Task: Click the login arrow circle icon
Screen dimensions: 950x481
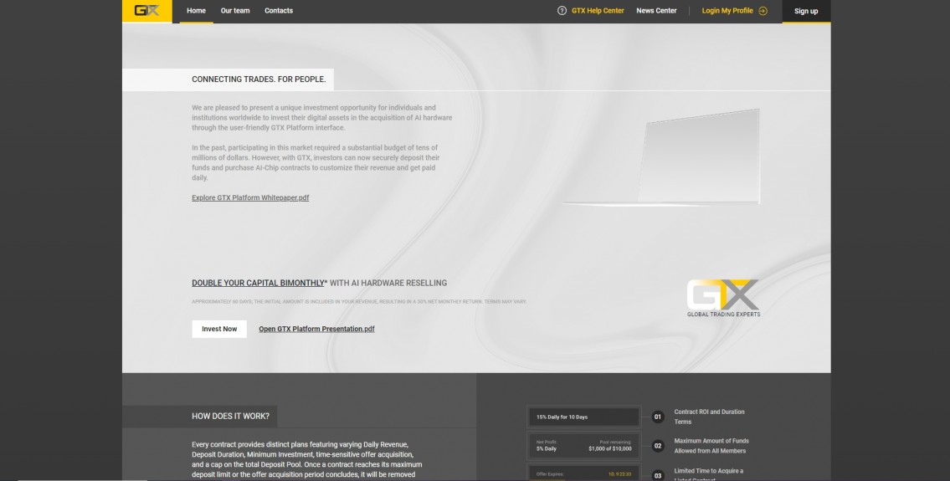Action: tap(763, 11)
